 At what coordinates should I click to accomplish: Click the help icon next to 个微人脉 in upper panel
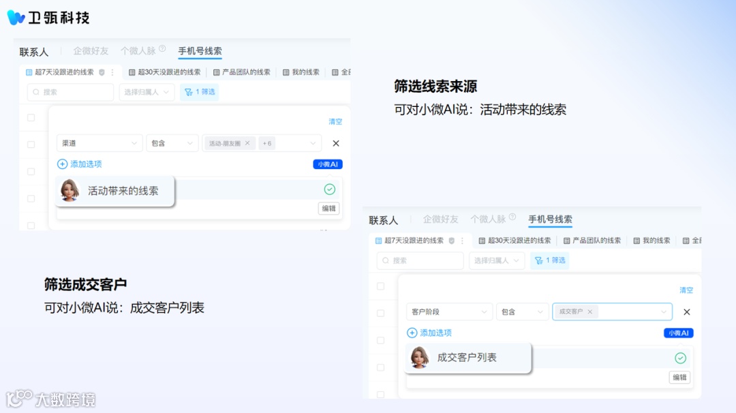click(x=162, y=48)
